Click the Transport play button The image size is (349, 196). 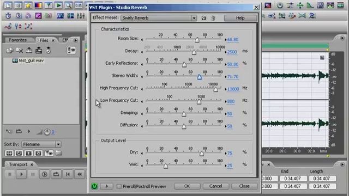pyautogui.click(x=21, y=174)
